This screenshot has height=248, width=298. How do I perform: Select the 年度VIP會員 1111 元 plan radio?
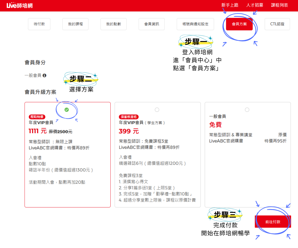point(66,110)
